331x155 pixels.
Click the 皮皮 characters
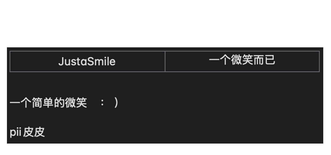(x=34, y=132)
